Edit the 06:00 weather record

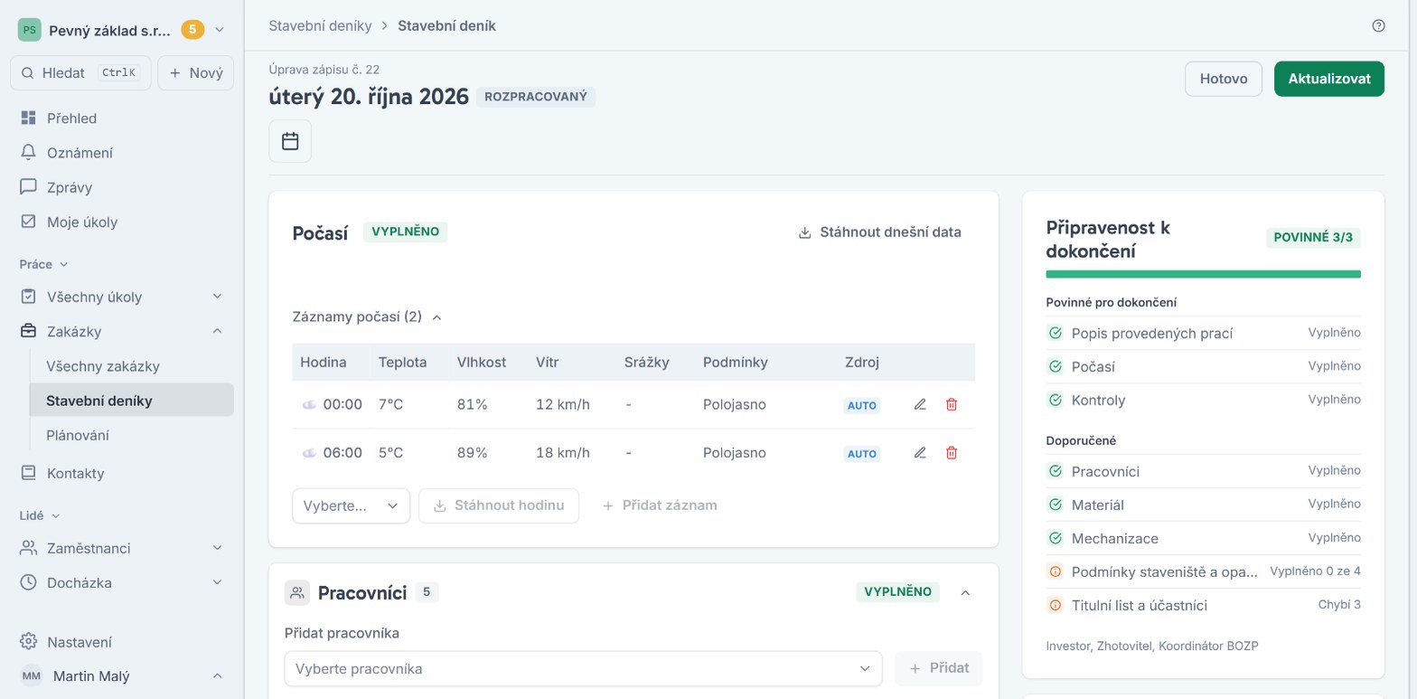(x=920, y=452)
